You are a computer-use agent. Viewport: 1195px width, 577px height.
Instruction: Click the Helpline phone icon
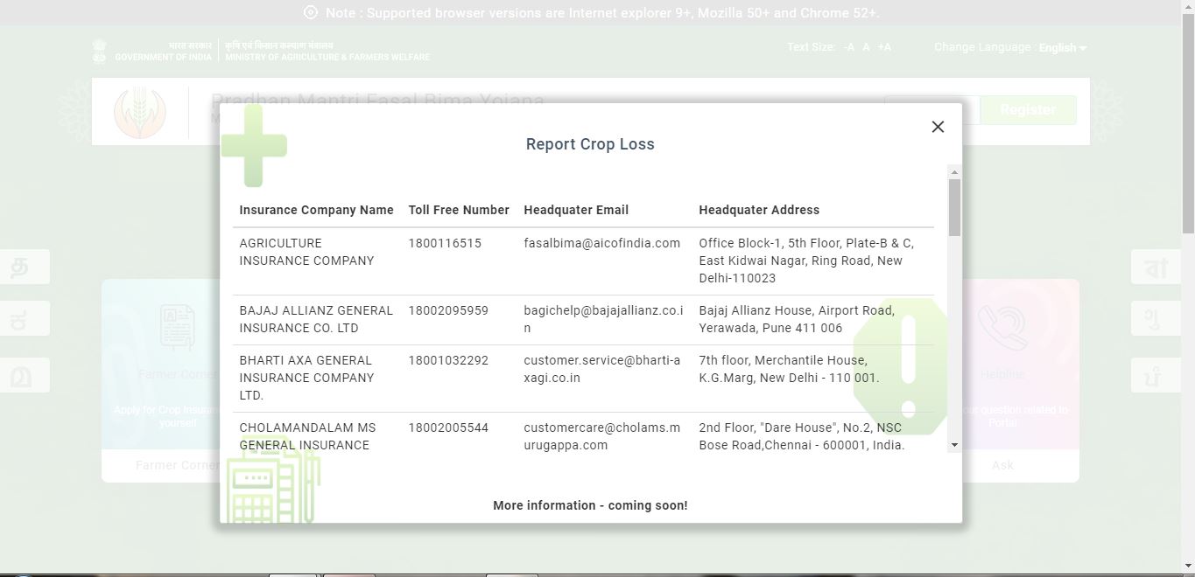(x=1002, y=324)
